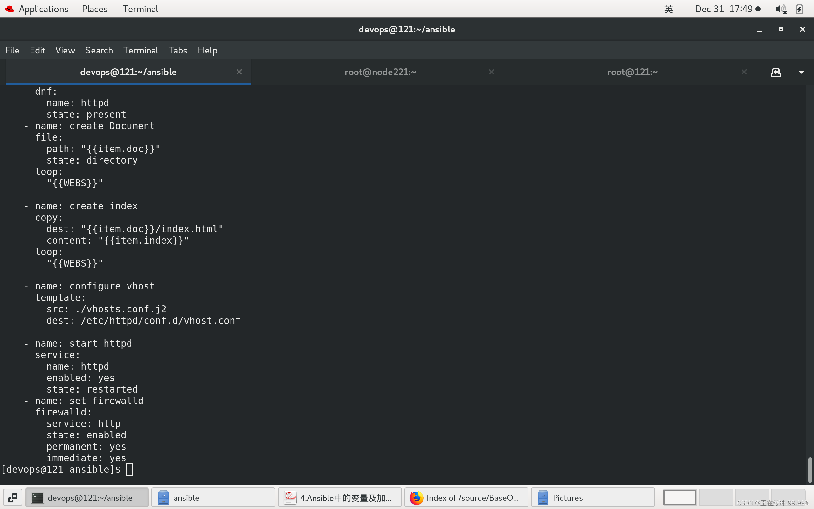This screenshot has width=814, height=509.
Task: Click the new terminal tab icon
Action: 775,72
